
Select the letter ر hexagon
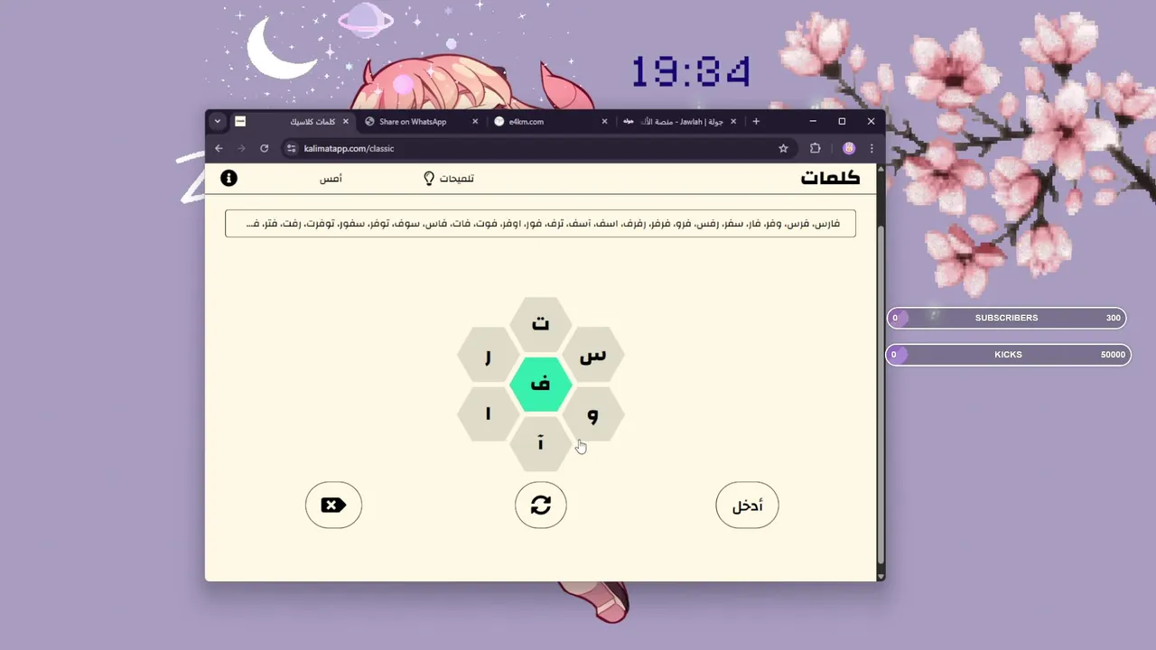pyautogui.click(x=488, y=355)
